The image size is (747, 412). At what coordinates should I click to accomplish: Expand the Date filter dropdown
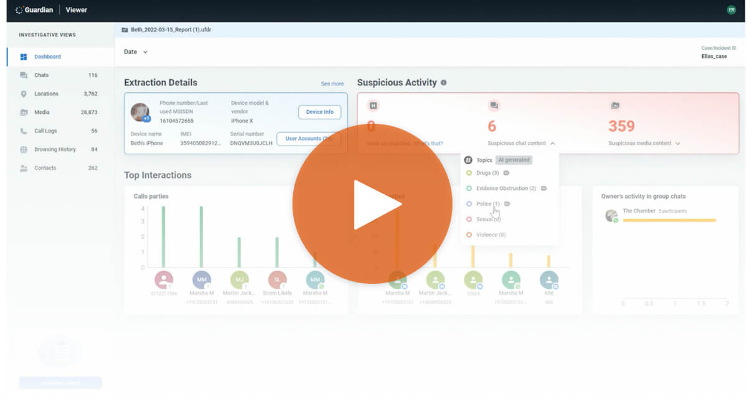tap(136, 52)
